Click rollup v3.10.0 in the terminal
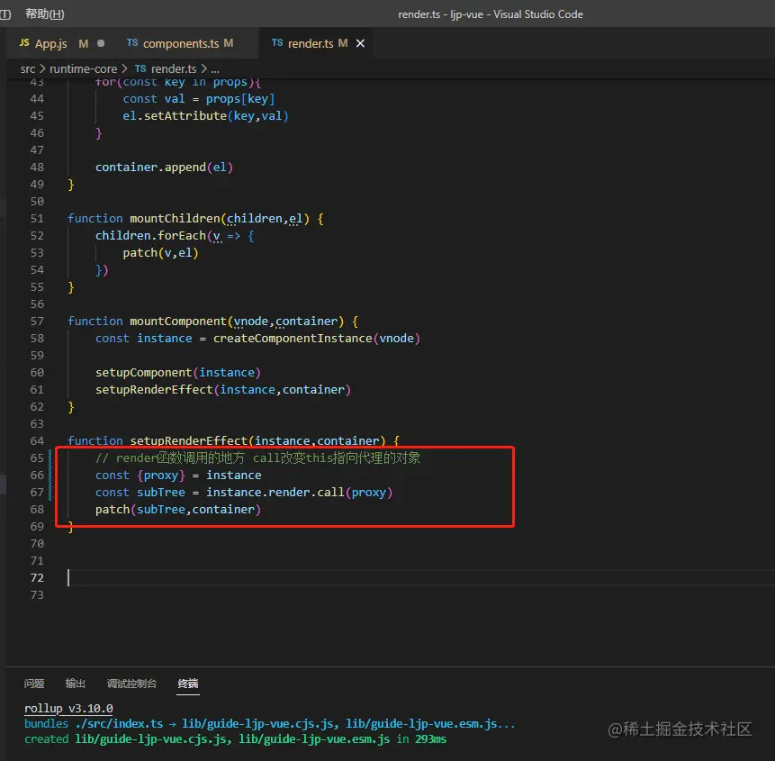 pyautogui.click(x=68, y=708)
